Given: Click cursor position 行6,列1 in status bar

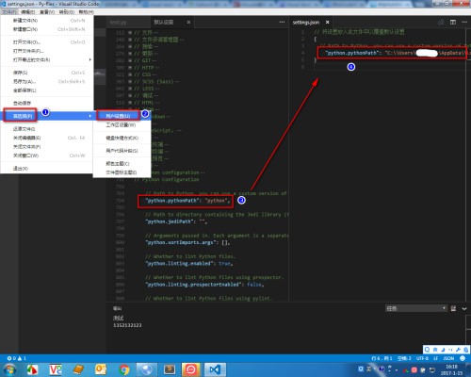Looking at the screenshot, I should [x=382, y=358].
